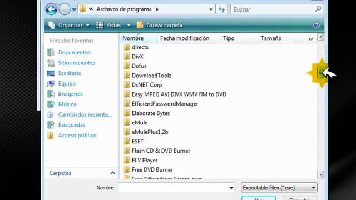This screenshot has height=200, width=356.
Task: Click the Música sidebar icon
Action: pos(51,104)
